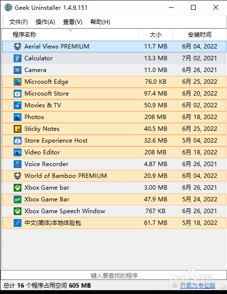227x294 pixels.
Task: Click the 50.9 MB size value
Action: (155, 105)
